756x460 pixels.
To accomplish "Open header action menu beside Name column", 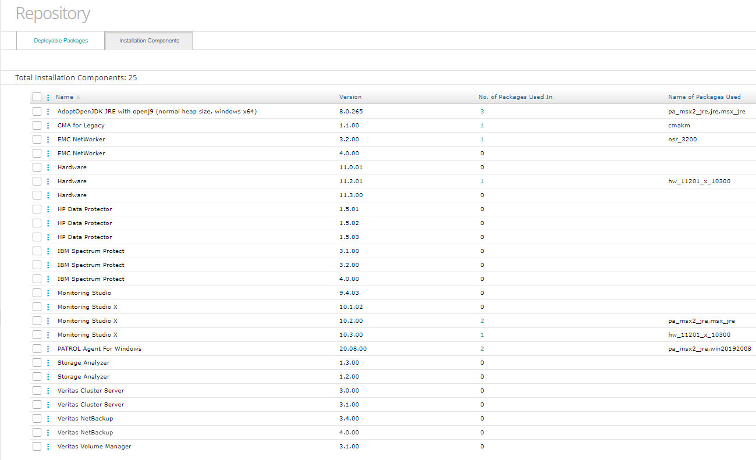I will coord(48,97).
